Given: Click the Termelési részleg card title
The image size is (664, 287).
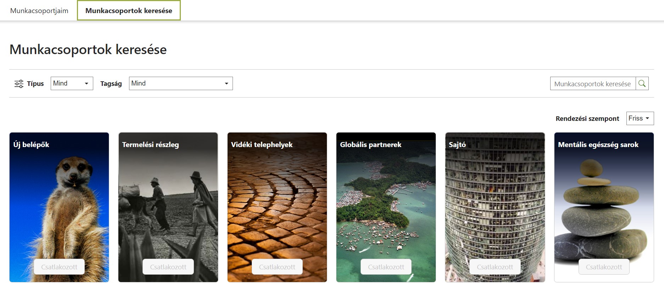Looking at the screenshot, I should point(150,145).
